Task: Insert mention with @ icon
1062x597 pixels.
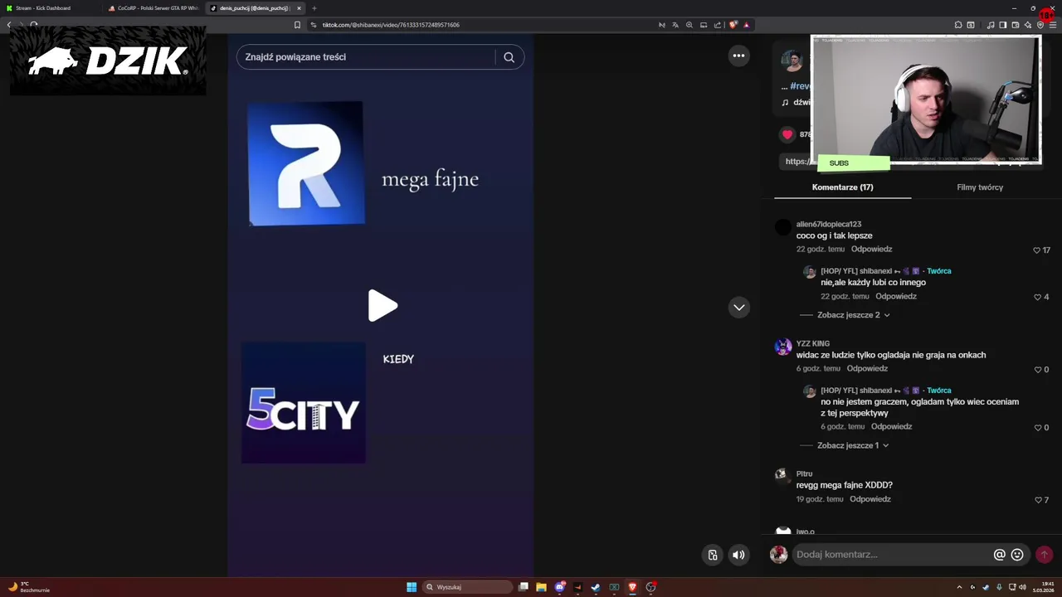Action: (x=1000, y=555)
